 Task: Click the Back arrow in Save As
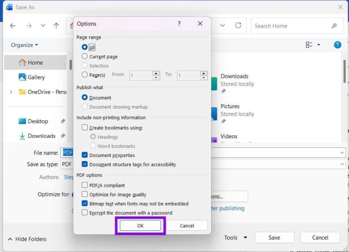click(13, 26)
